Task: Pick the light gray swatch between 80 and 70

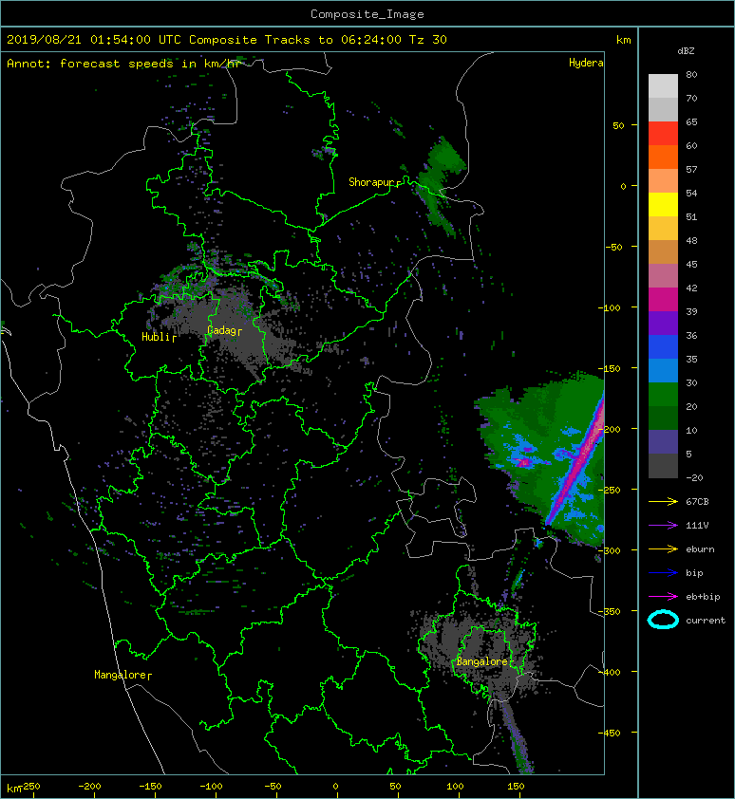Action: (x=663, y=85)
